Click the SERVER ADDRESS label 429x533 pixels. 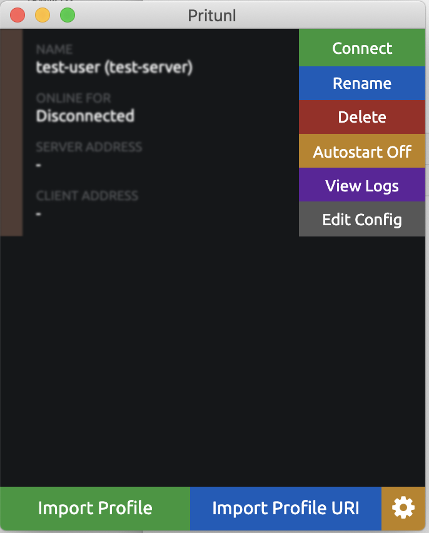click(89, 147)
